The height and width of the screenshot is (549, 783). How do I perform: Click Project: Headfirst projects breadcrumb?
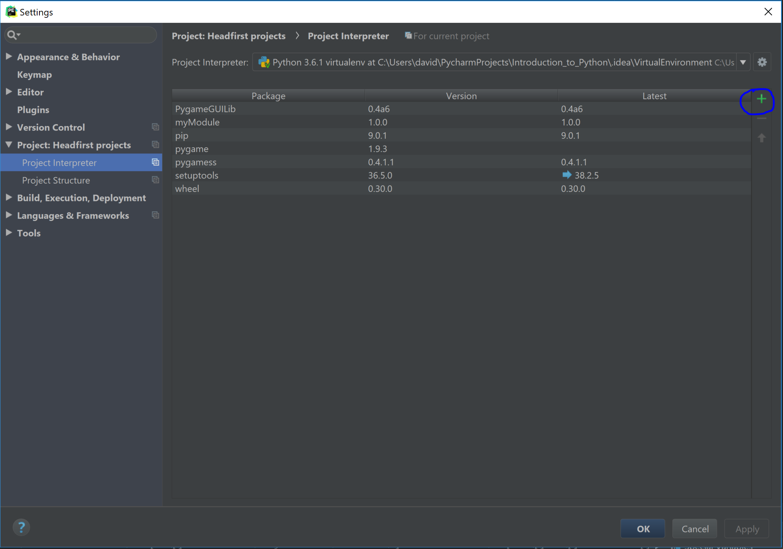tap(229, 36)
